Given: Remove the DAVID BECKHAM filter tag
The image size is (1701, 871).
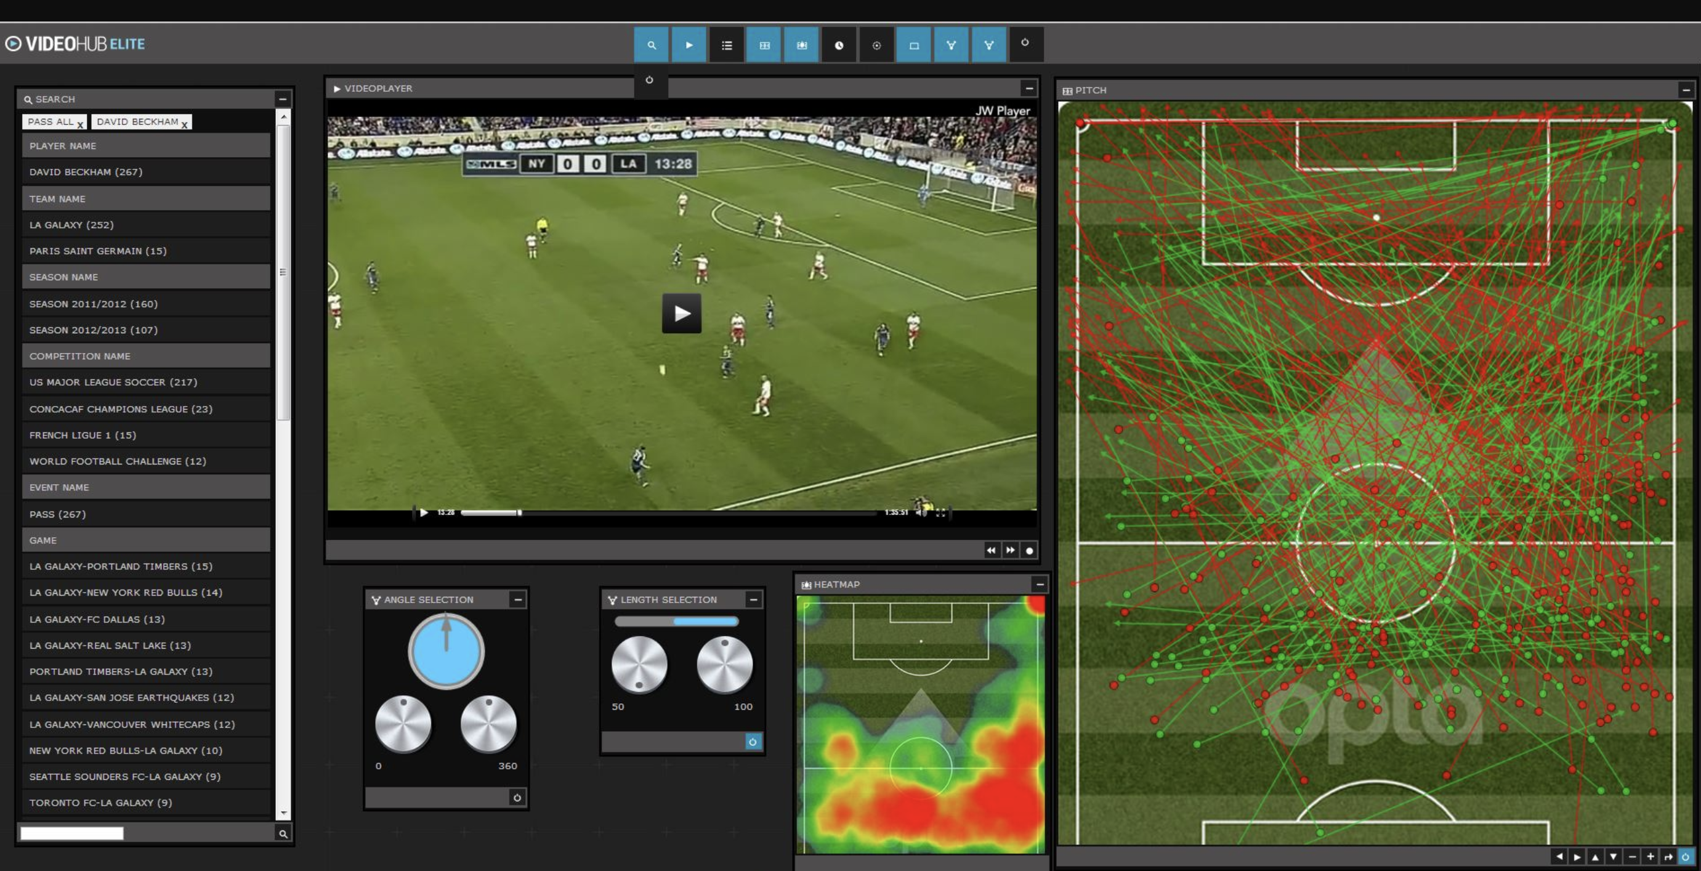Looking at the screenshot, I should click(184, 124).
